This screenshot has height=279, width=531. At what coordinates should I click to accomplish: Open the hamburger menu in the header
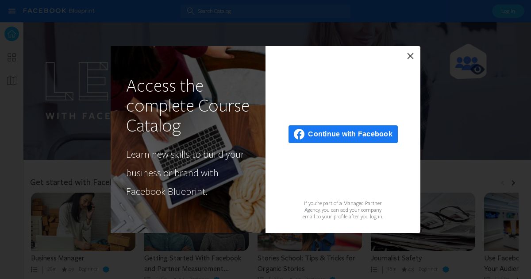pyautogui.click(x=12, y=11)
